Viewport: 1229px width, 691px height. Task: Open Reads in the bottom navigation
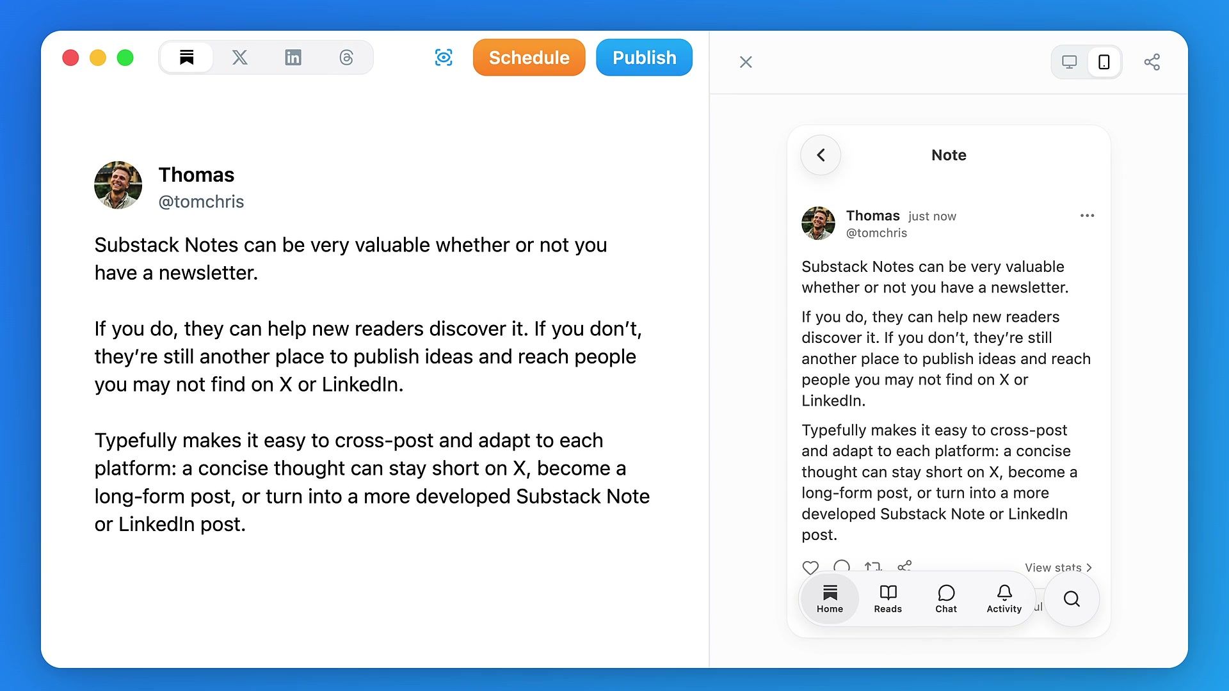pos(888,599)
